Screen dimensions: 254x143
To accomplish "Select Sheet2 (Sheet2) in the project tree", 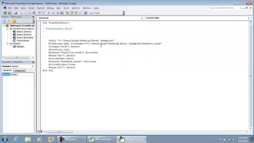I will coord(24,35).
